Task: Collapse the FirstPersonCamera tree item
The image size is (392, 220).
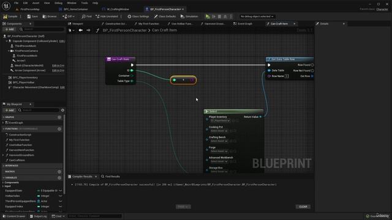Action: pos(9,51)
